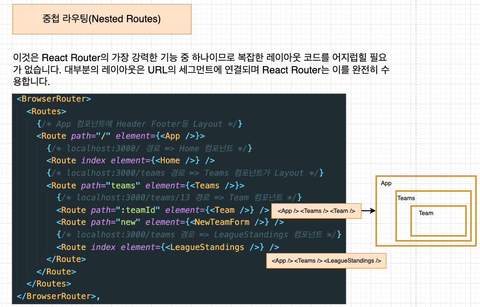Screen dimensions: 480x307
Task: Click the comment 'App 컴포넌트에 Header Footer등 Layout'
Action: [x=139, y=124]
